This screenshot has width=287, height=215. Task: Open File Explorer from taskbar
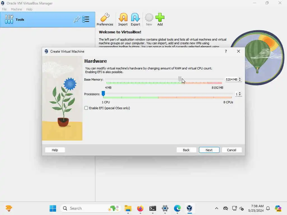(128, 208)
